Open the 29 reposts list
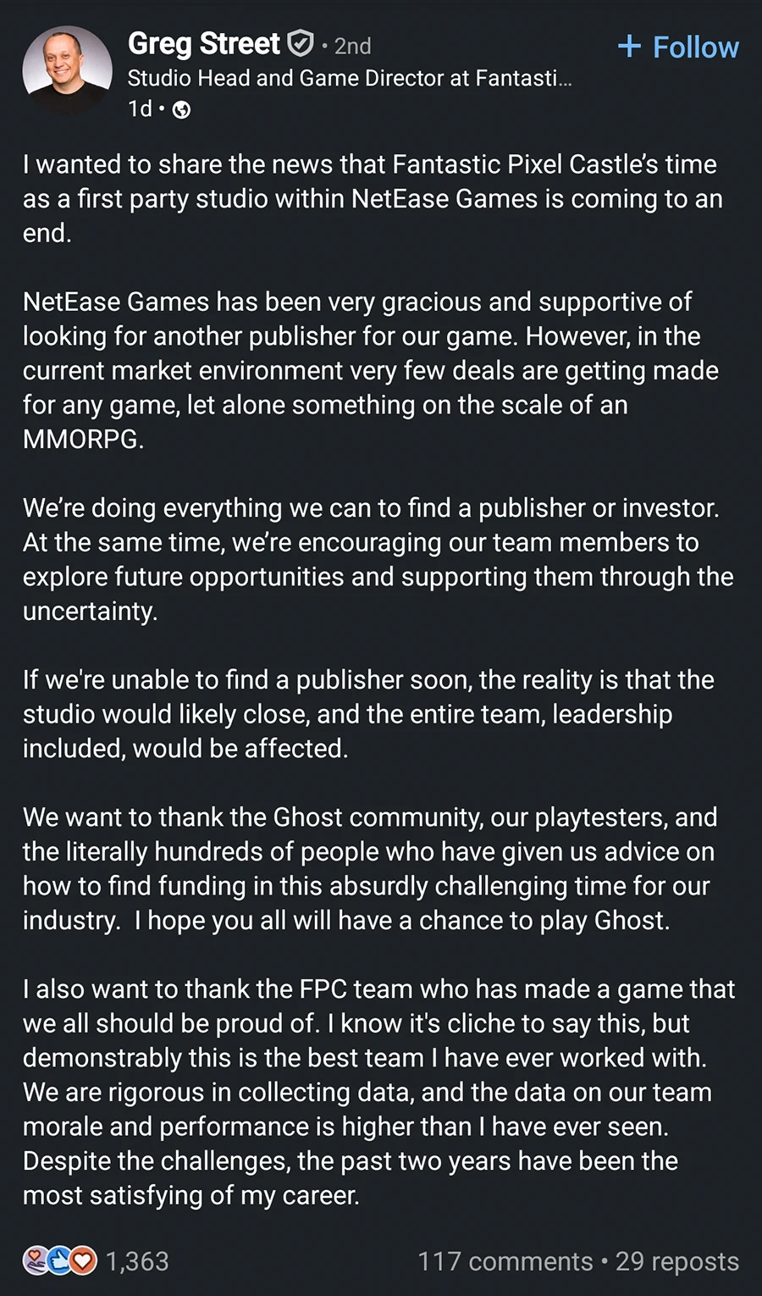The image size is (762, 1296). point(677,1261)
